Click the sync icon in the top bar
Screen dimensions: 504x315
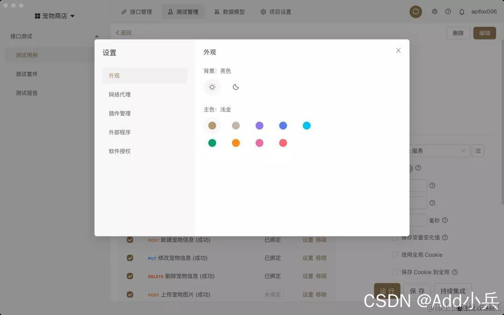click(x=415, y=11)
